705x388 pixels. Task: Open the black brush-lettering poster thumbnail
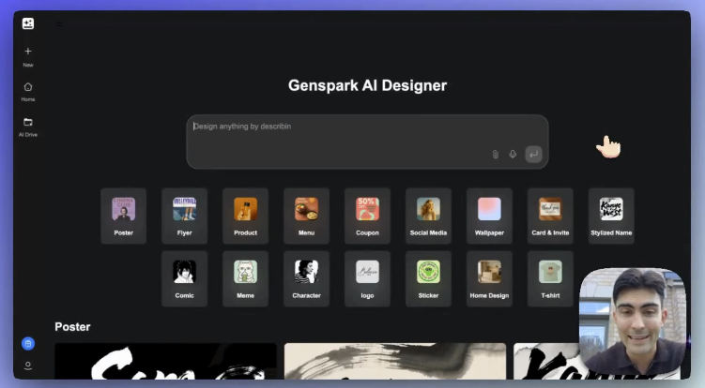tap(165, 361)
